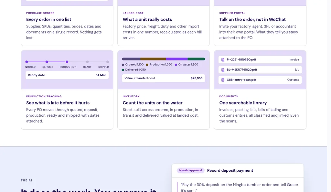Click the file icon beside BL-MSKU7741820.pdf
This screenshot has width=331, height=192.
pyautogui.click(x=223, y=70)
